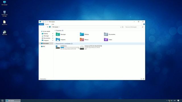Expand the Este equipo breadcrumb chevron
Image resolution: width=182 pixels, height=102 pixels.
pos(59,27)
